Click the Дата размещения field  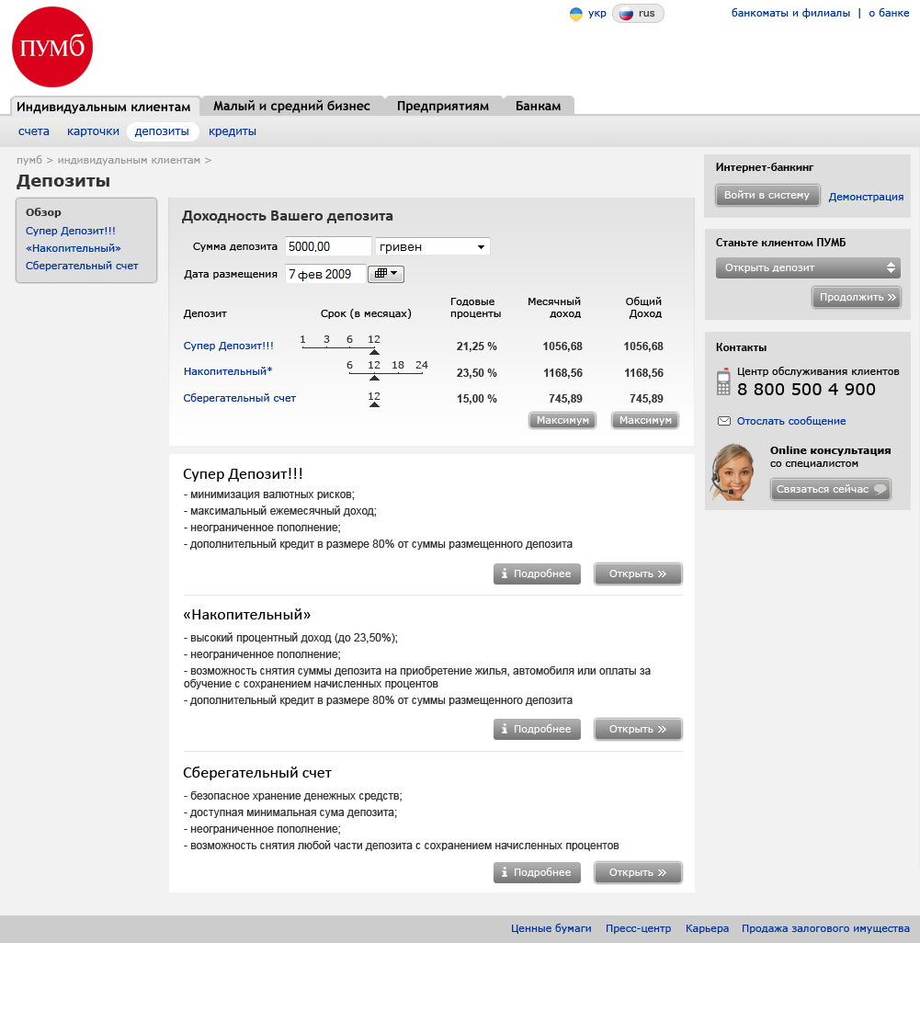325,274
